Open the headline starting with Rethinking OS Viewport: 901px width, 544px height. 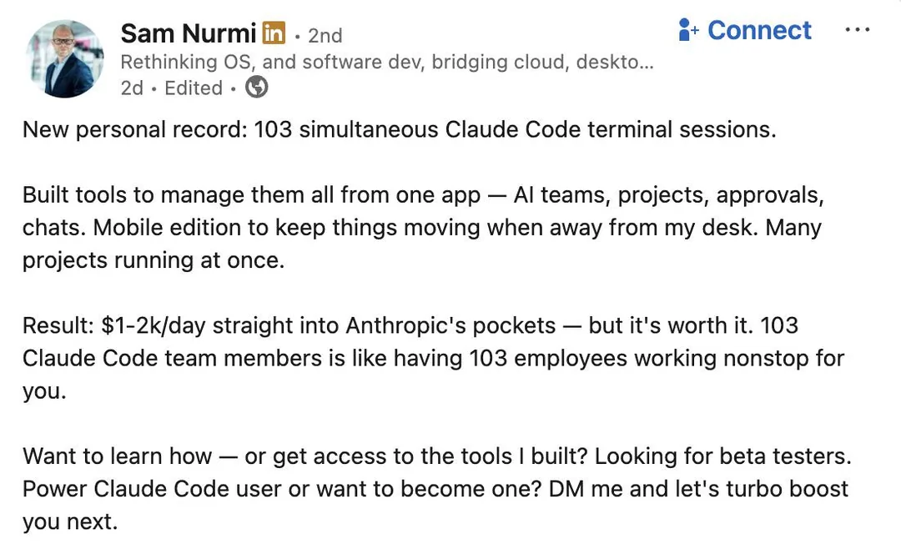(386, 62)
